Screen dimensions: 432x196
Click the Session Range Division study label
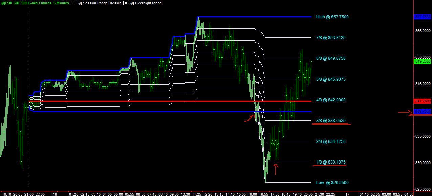click(x=100, y=3)
